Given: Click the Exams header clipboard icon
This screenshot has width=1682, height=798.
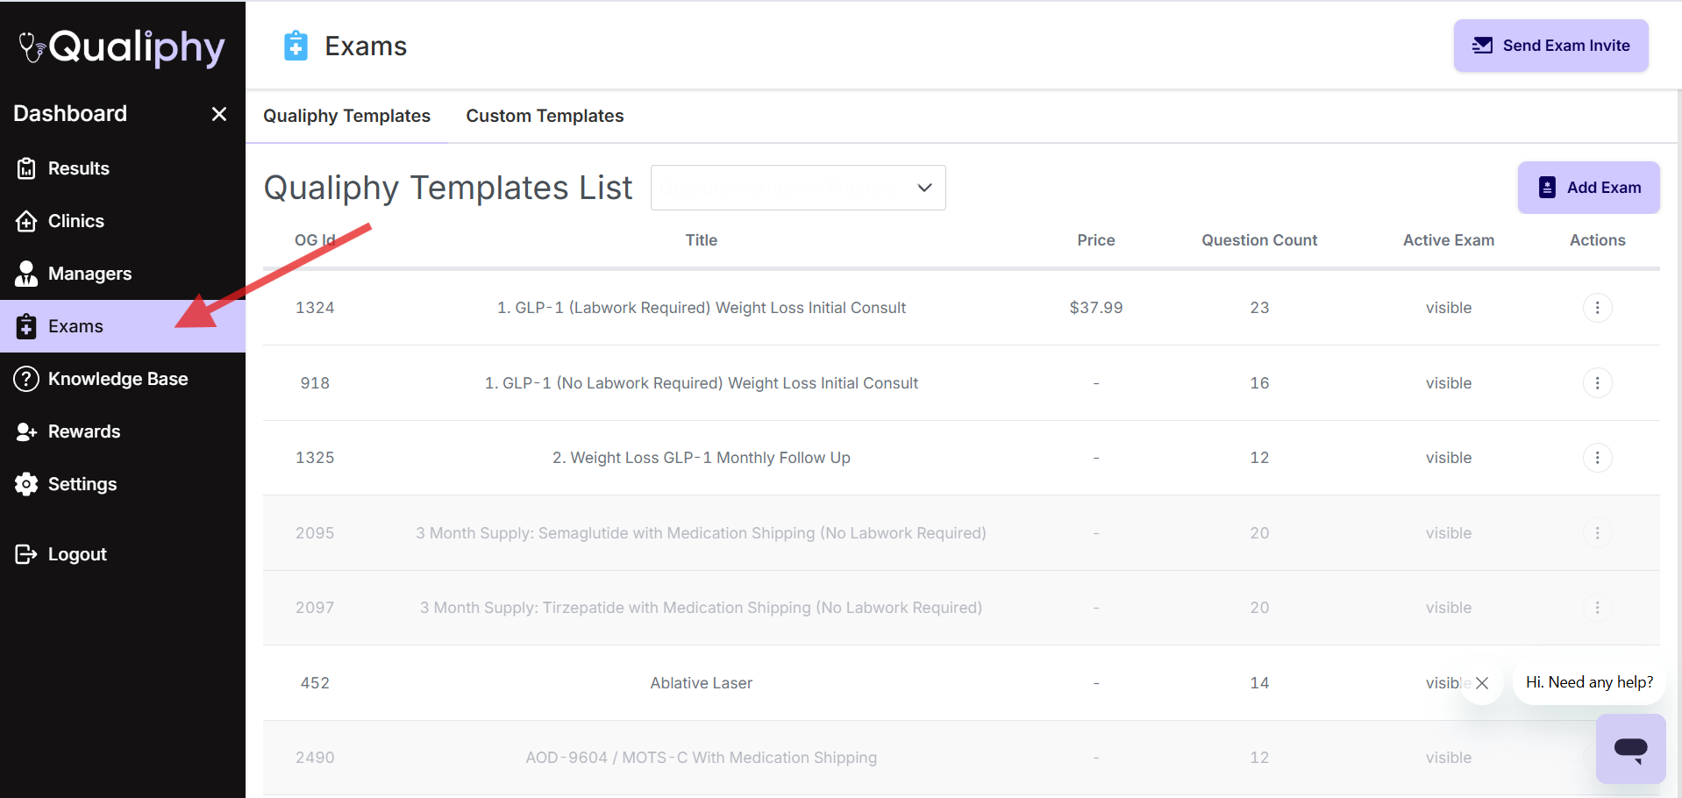Looking at the screenshot, I should (296, 46).
